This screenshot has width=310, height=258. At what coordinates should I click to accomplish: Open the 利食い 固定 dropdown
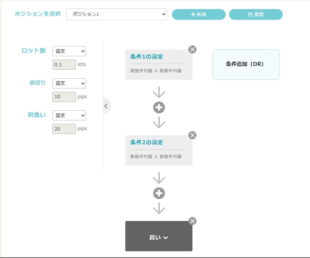click(69, 115)
